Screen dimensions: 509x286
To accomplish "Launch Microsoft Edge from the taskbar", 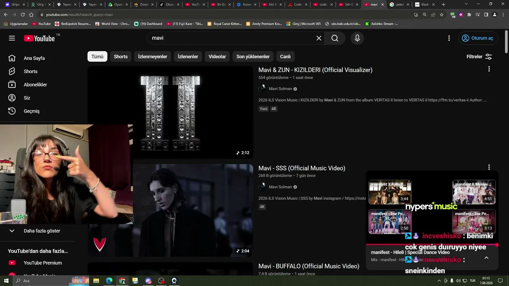I will (x=109, y=281).
